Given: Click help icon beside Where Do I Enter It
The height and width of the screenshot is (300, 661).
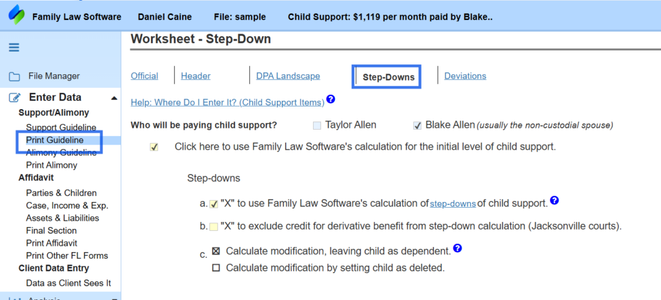Looking at the screenshot, I should tap(331, 99).
